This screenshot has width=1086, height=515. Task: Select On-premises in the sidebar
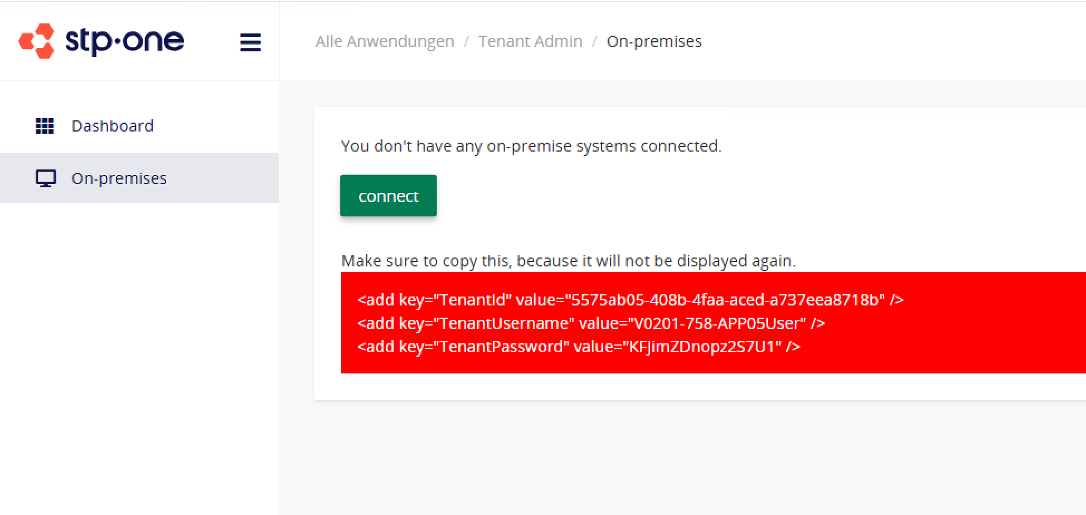tap(119, 178)
